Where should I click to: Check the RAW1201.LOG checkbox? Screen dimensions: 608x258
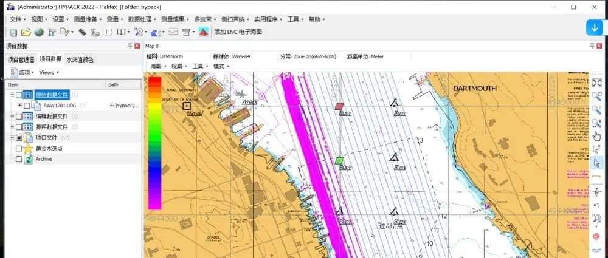click(27, 106)
